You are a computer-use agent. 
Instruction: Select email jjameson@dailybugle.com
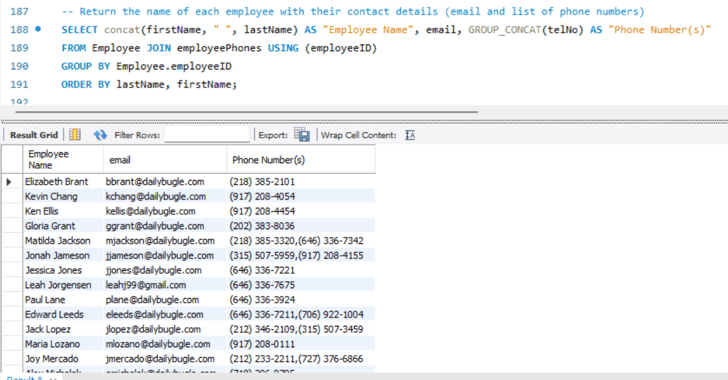(x=165, y=256)
